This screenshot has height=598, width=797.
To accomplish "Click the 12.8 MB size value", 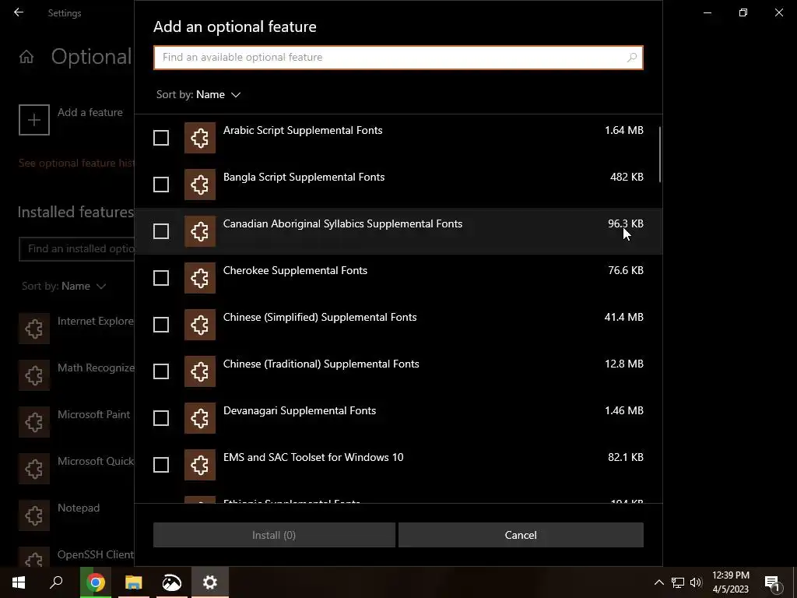I will coord(623,364).
